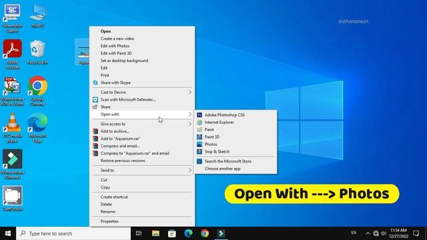Click the WinRAR icon beside Add to archive
The width and height of the screenshot is (427, 240).
click(95, 131)
